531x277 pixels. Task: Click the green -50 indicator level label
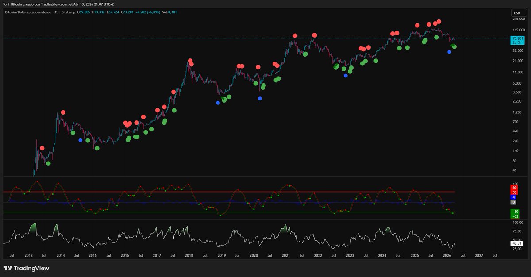[515, 212]
